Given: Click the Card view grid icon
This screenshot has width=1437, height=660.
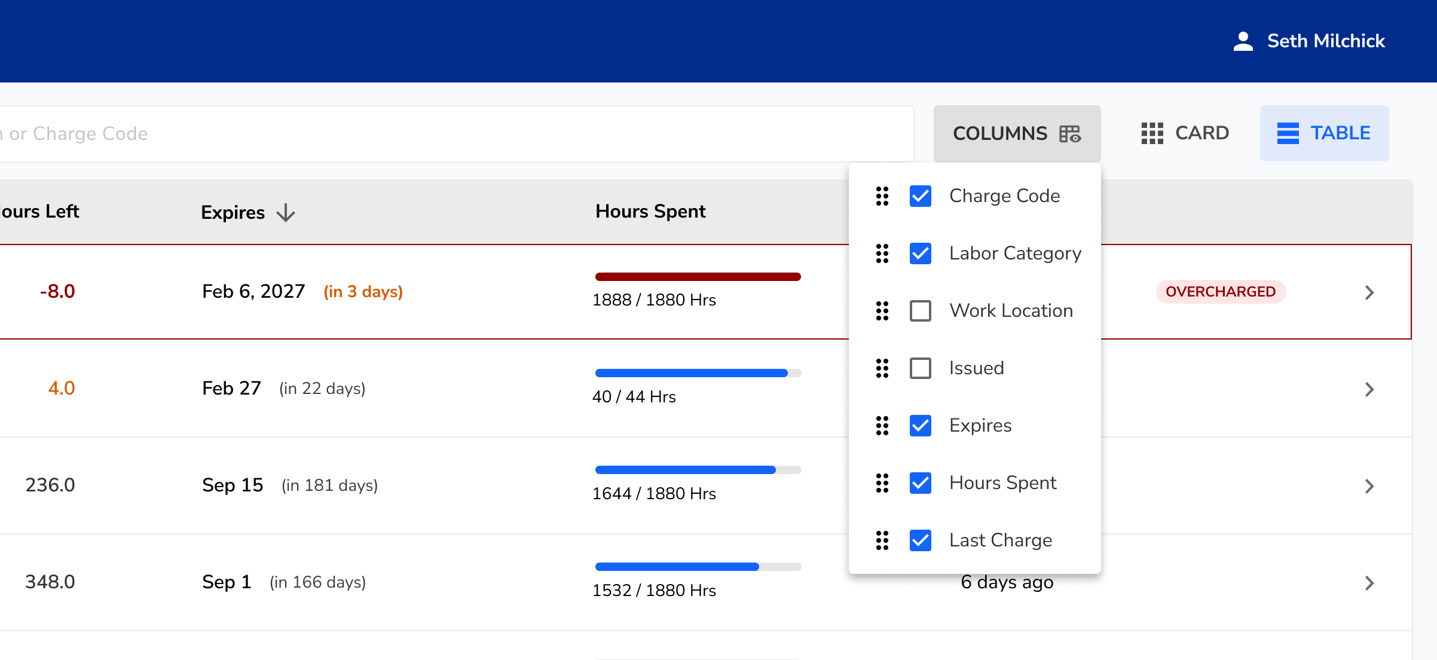Looking at the screenshot, I should pyautogui.click(x=1152, y=133).
